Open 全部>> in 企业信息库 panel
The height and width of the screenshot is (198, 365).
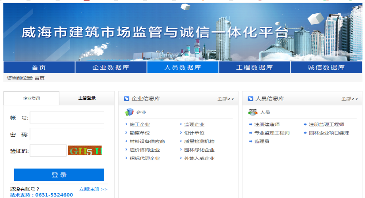pos(226,99)
